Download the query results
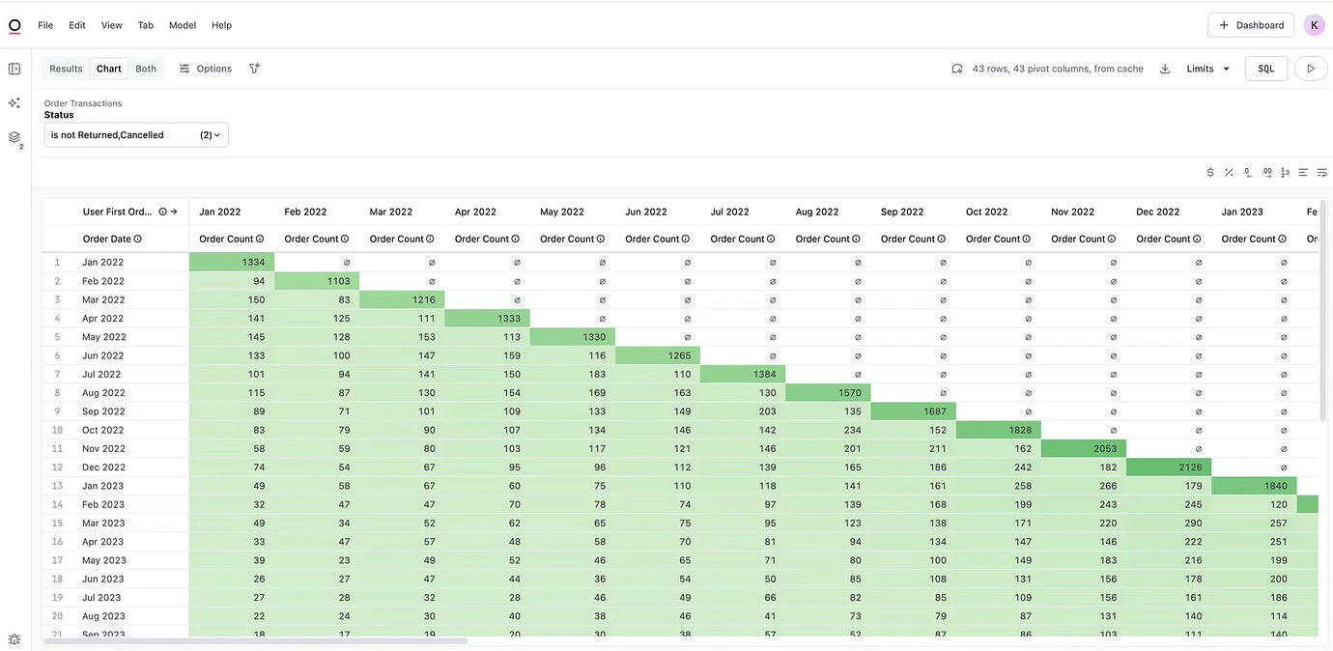Viewport: 1333px width, 651px height. coord(1165,68)
